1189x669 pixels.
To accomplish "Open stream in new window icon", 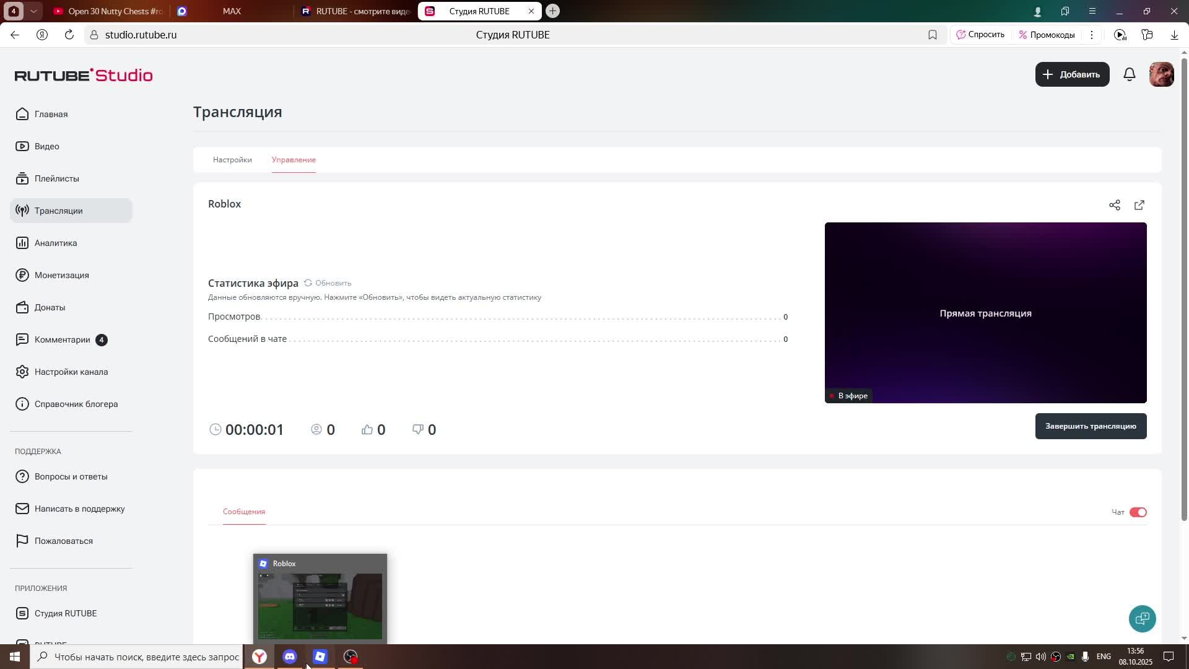I will (x=1139, y=205).
